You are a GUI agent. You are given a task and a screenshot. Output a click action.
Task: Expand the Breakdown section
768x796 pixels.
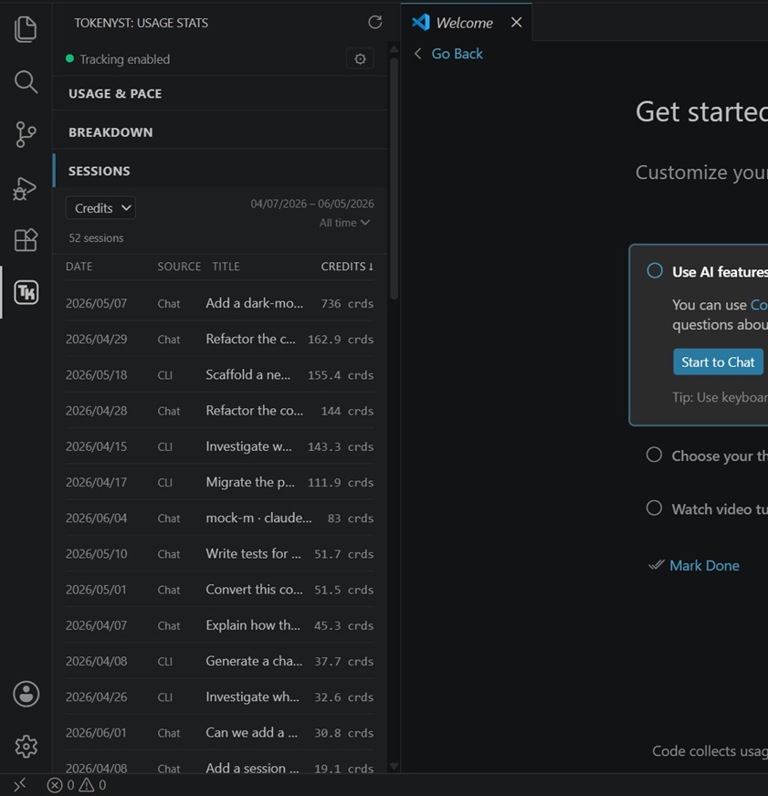click(219, 132)
